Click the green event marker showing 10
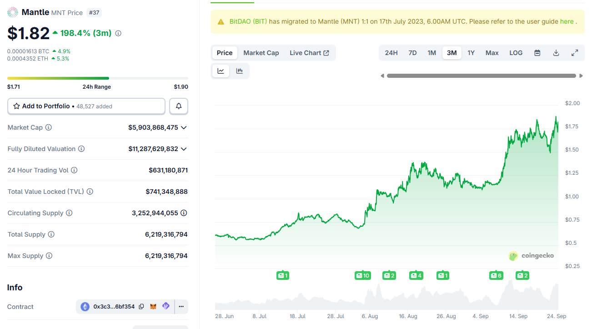The width and height of the screenshot is (592, 329). [362, 275]
